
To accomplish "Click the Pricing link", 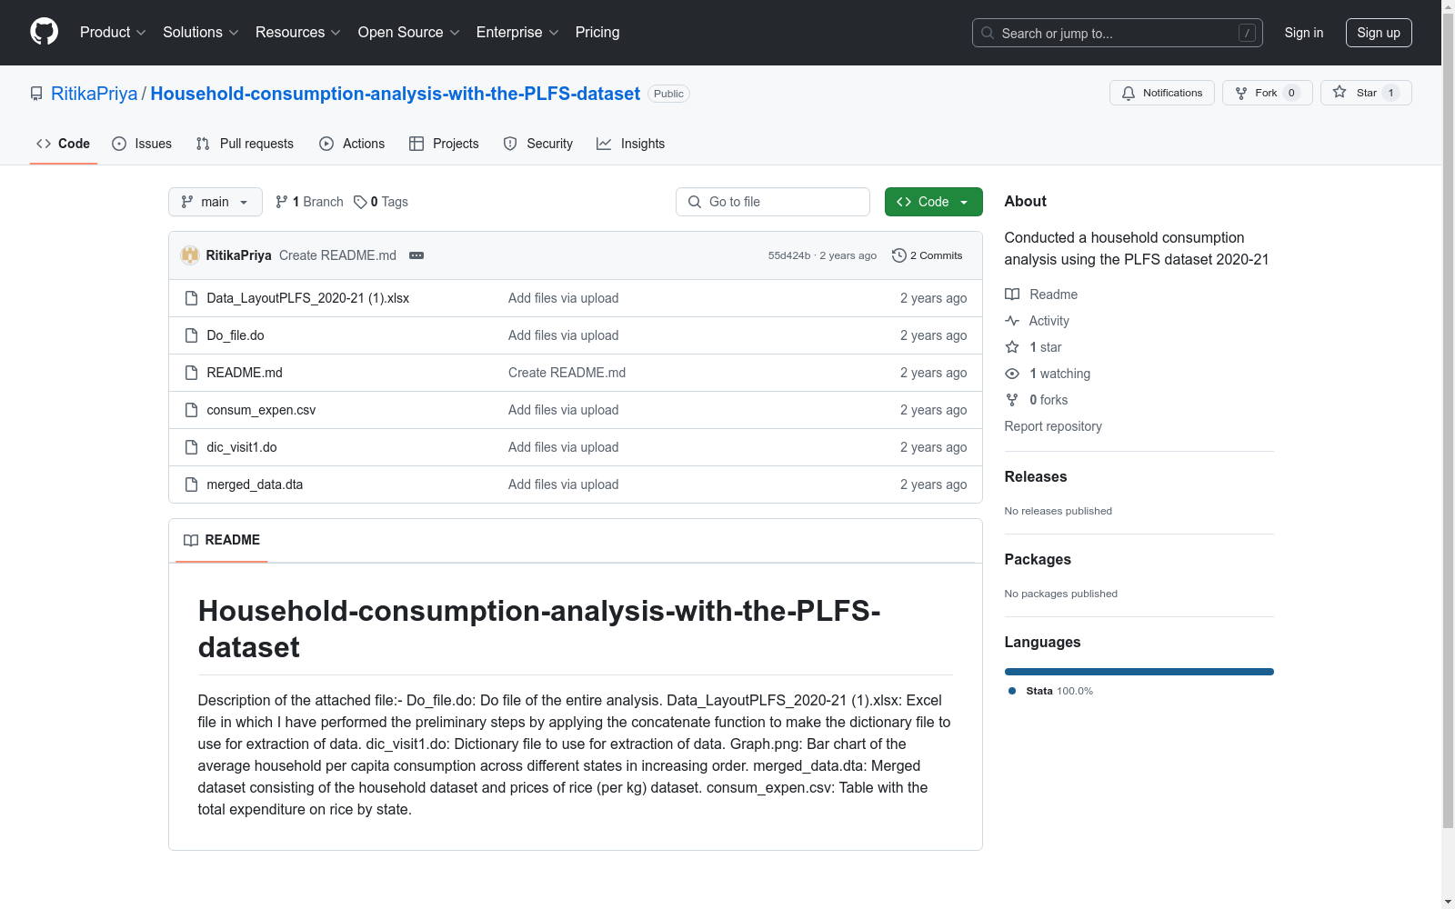I will coord(597,32).
